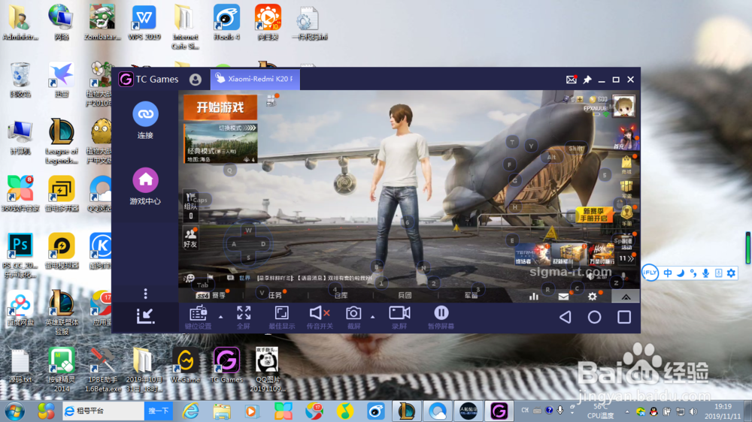Open Internet Explorer from taskbar

[191, 411]
